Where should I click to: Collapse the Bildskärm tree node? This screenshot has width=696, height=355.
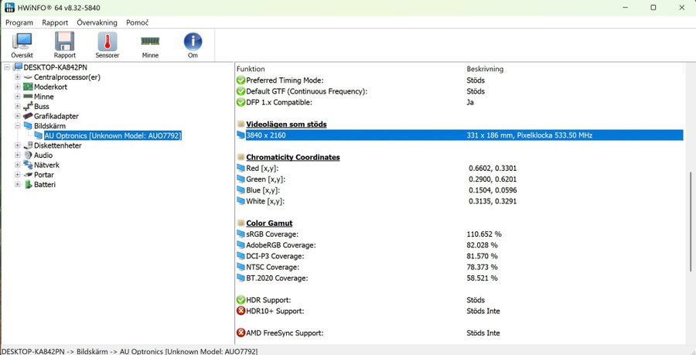point(17,126)
